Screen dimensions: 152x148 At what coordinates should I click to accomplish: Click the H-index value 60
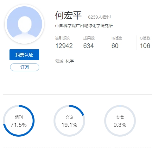115,46
